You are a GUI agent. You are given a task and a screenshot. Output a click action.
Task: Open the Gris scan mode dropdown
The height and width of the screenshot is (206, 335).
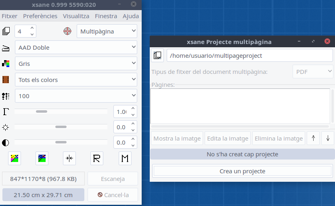pyautogui.click(x=76, y=63)
